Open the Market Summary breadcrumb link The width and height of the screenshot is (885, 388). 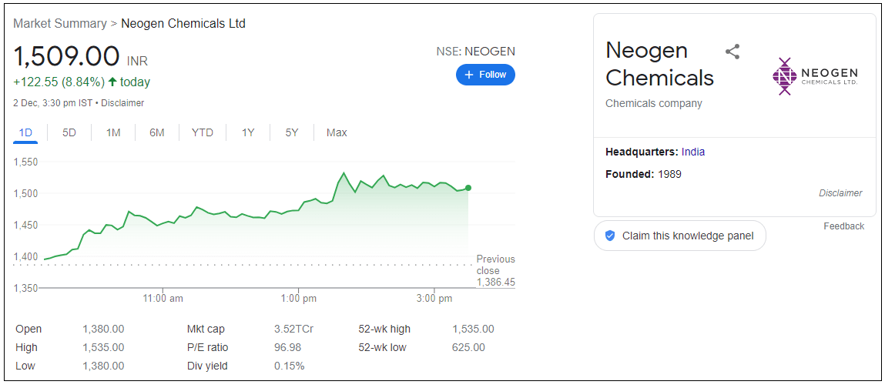(x=60, y=24)
